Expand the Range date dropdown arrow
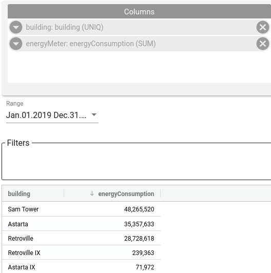 94,115
